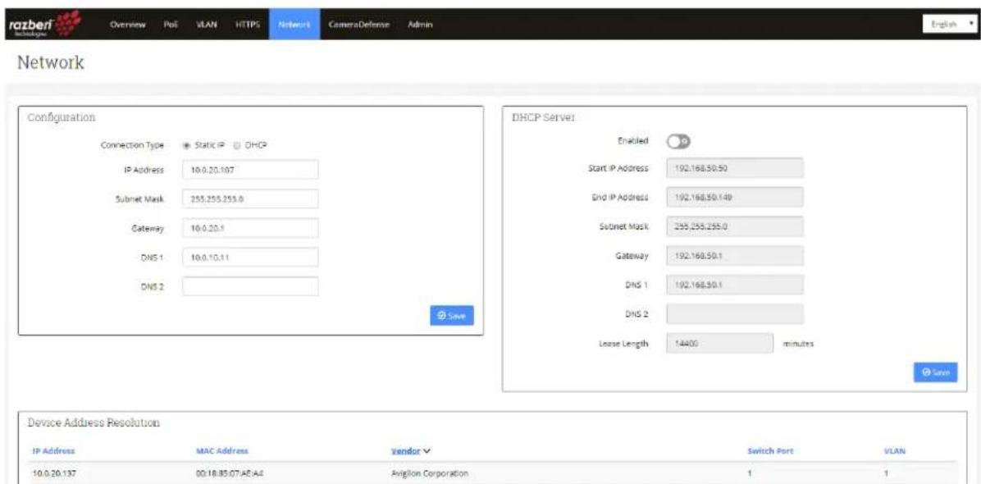Sort by MAC Address column header
The image size is (981, 484).
point(222,450)
